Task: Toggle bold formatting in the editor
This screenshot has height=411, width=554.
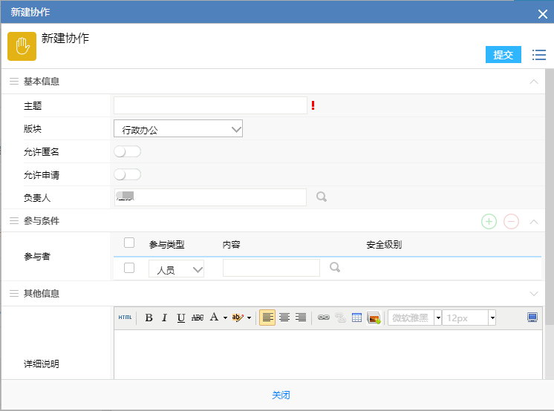Action: [149, 318]
